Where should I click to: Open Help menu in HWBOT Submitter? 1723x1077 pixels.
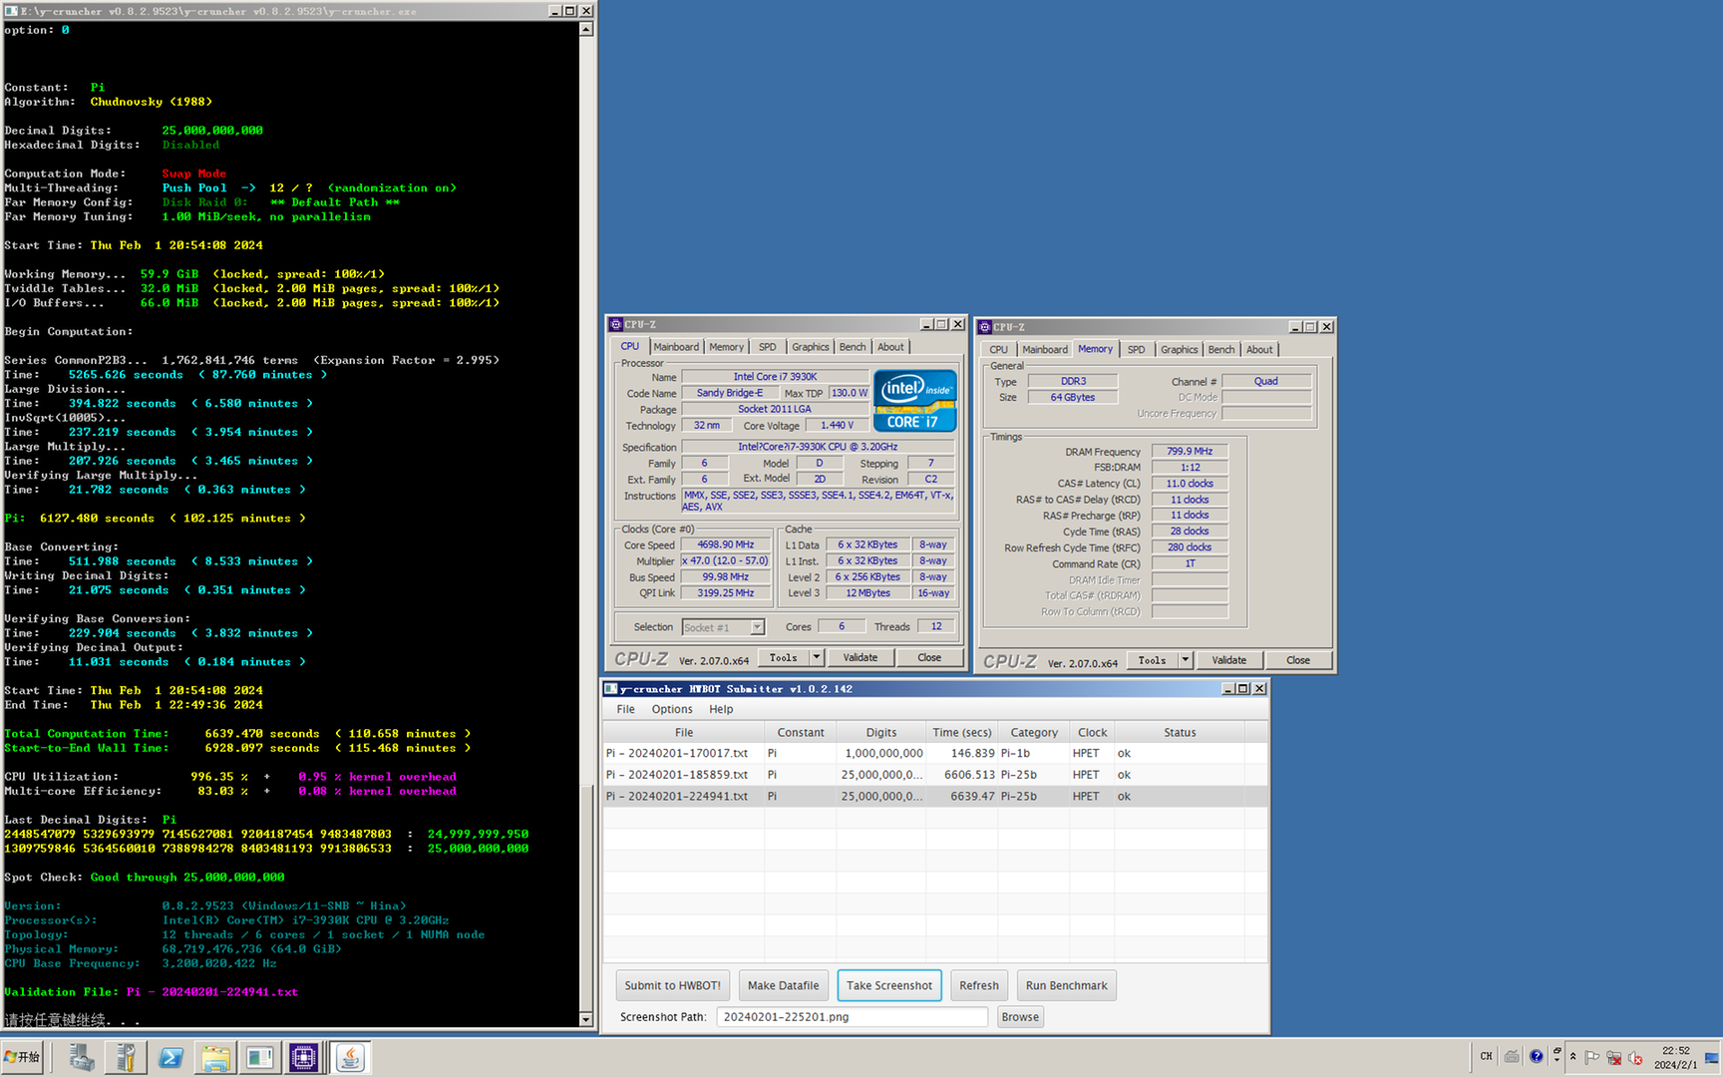[x=721, y=709]
